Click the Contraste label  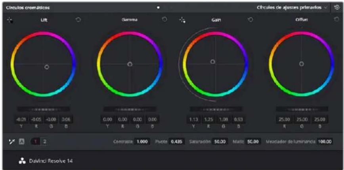[x=123, y=142]
